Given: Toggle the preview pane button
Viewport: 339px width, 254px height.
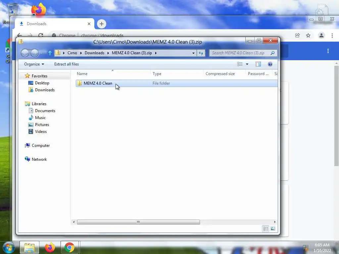Looking at the screenshot, I should (x=258, y=64).
